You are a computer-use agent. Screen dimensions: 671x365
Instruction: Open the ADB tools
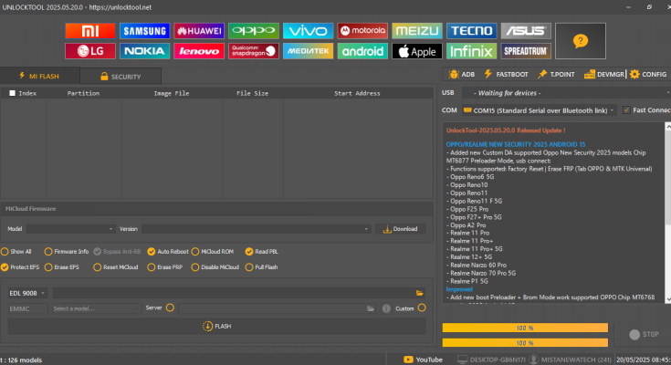(462, 75)
